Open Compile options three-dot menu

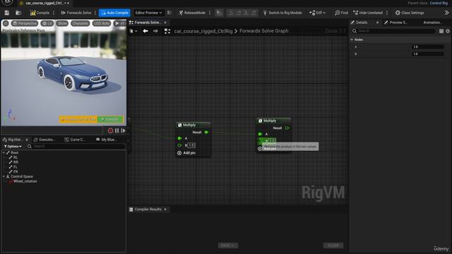tap(54, 13)
